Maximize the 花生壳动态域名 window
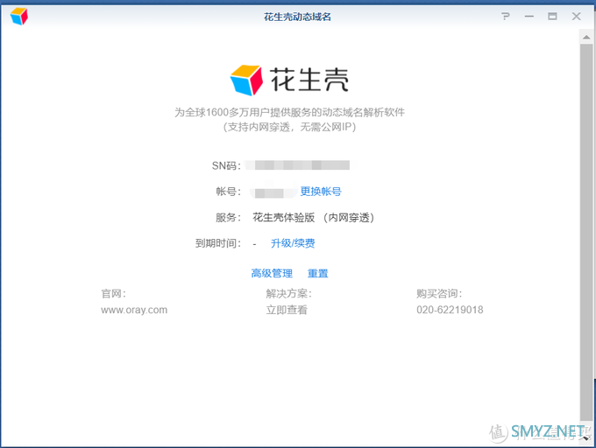This screenshot has height=448, width=596. click(552, 17)
